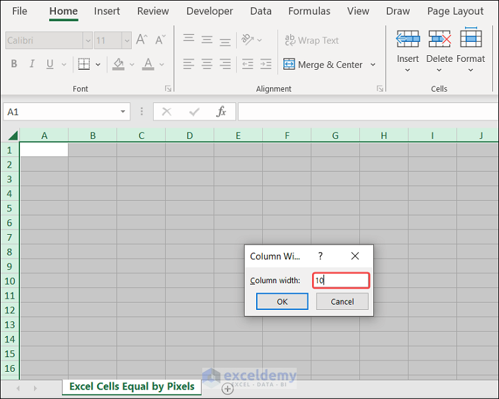The width and height of the screenshot is (499, 399).
Task: Toggle Italic formatting
Action: point(32,64)
